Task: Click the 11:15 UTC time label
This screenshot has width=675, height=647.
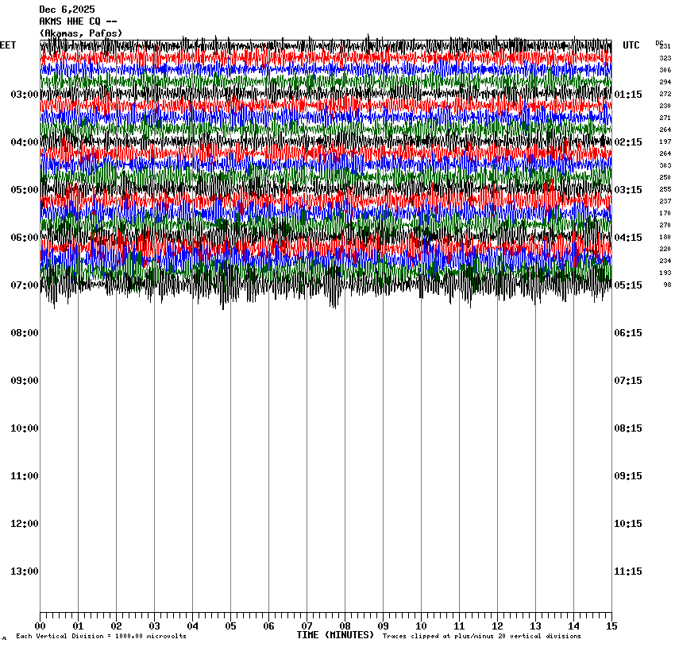Action: pyautogui.click(x=628, y=571)
